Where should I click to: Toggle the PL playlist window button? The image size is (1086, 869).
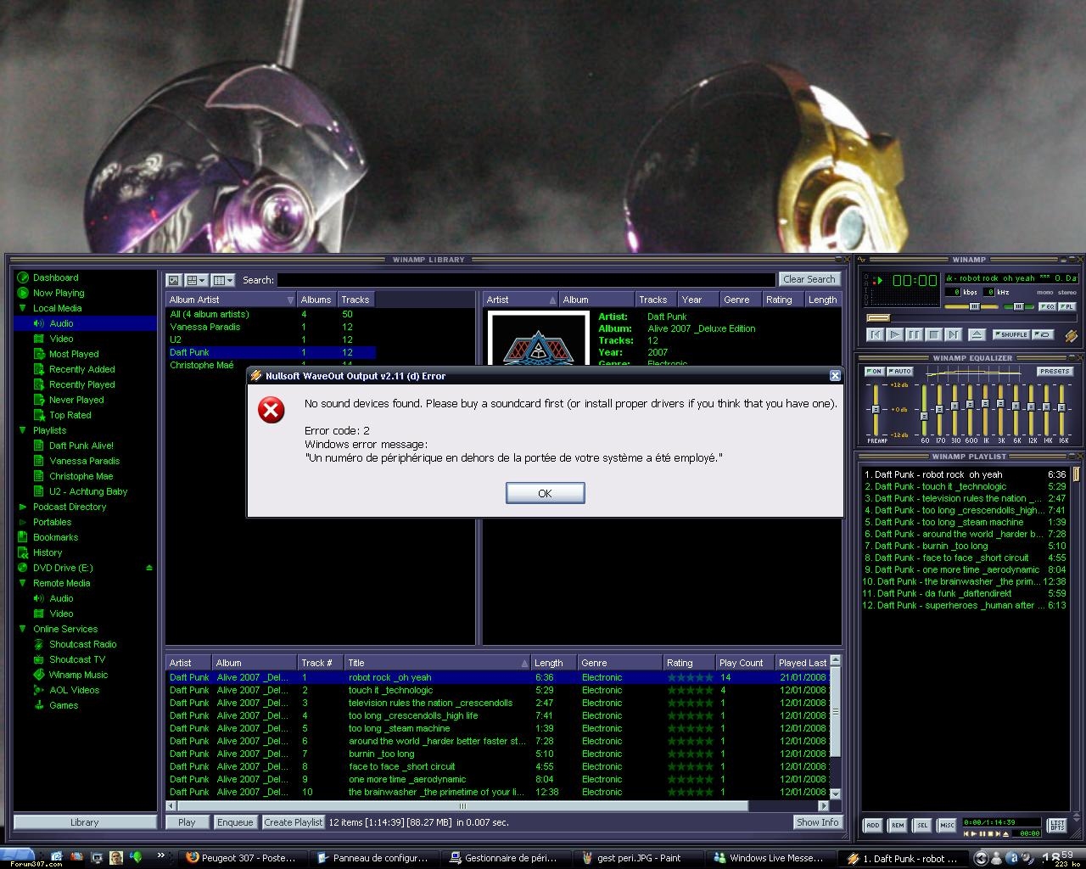pyautogui.click(x=1067, y=306)
